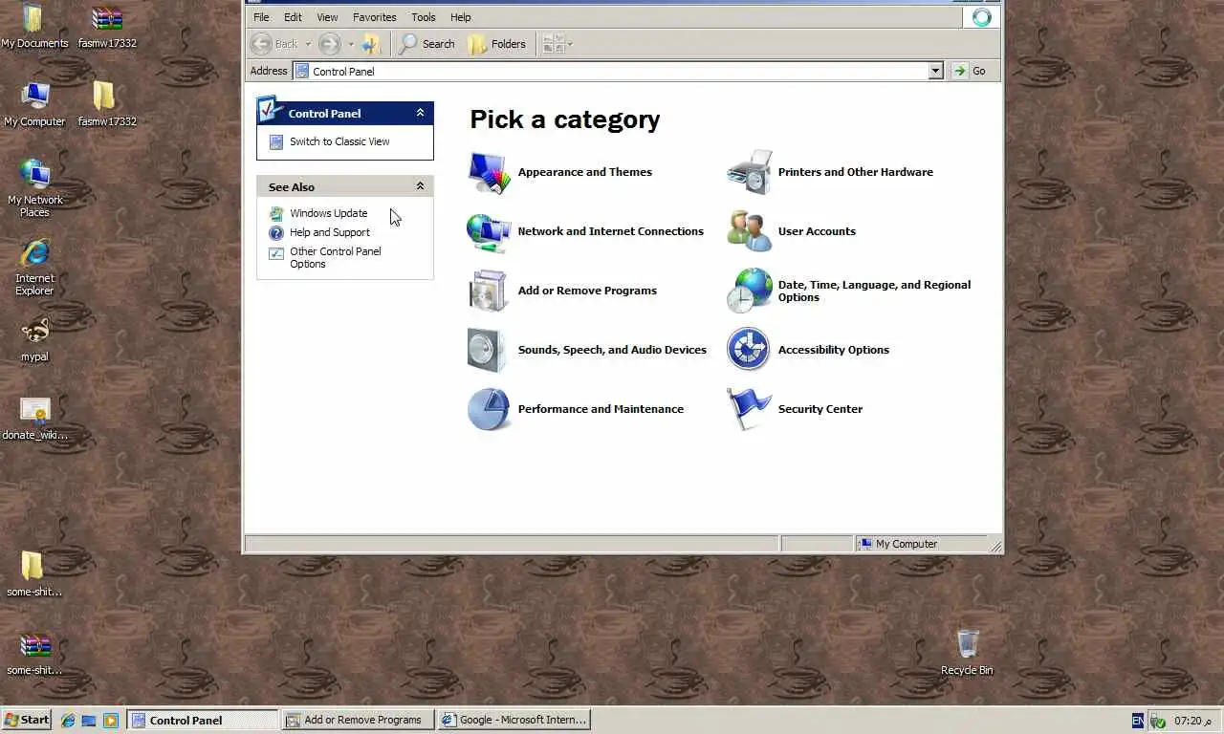The image size is (1224, 734).
Task: Click the My Computer zone in status bar
Action: 921,544
